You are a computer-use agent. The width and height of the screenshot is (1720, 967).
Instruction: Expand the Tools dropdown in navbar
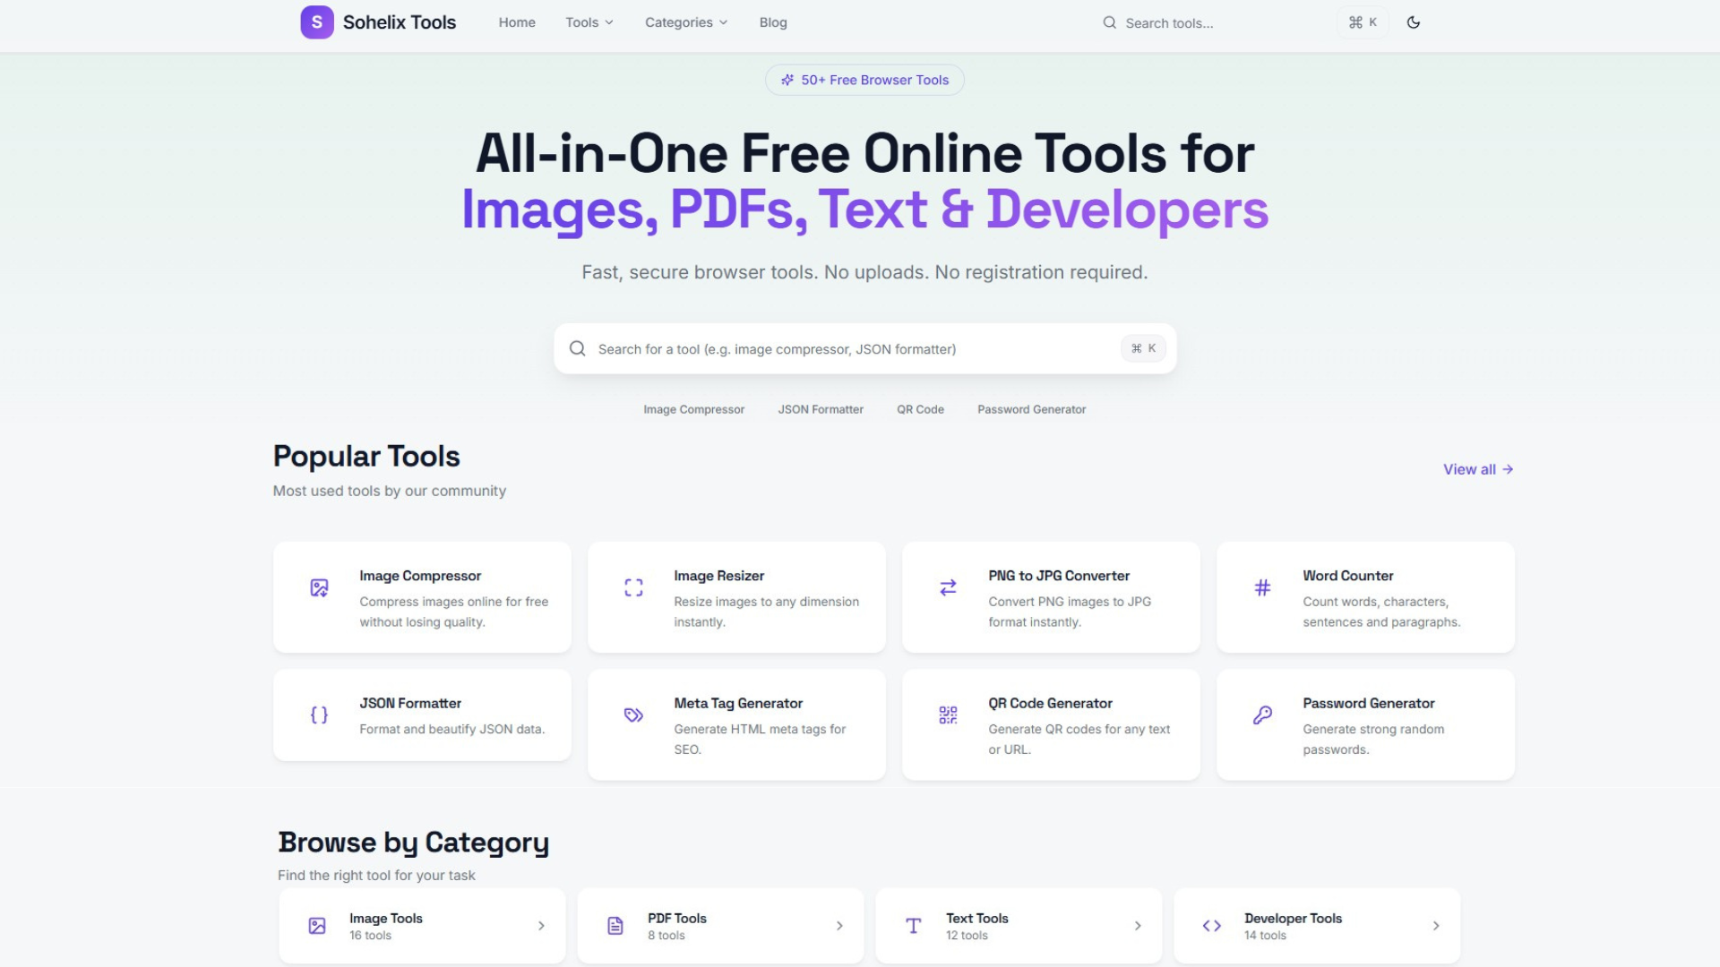(x=589, y=22)
